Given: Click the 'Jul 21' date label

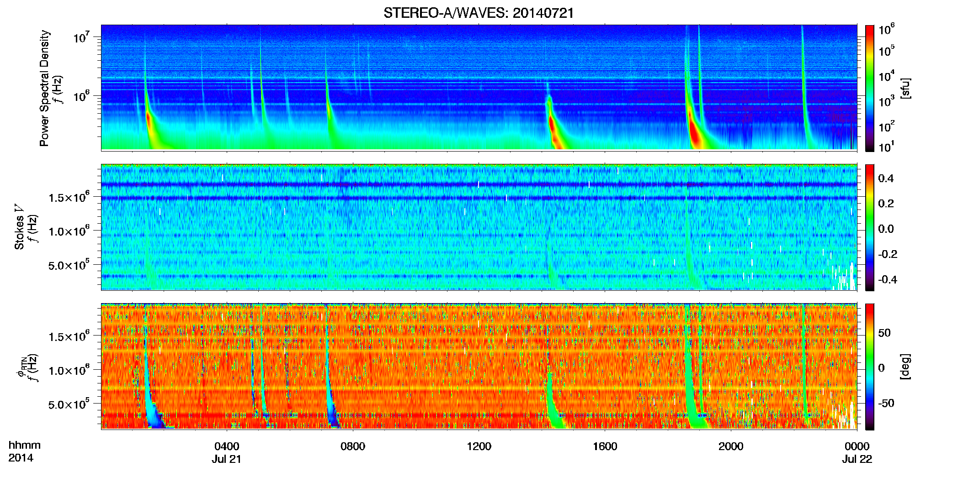Looking at the screenshot, I should coord(226,459).
